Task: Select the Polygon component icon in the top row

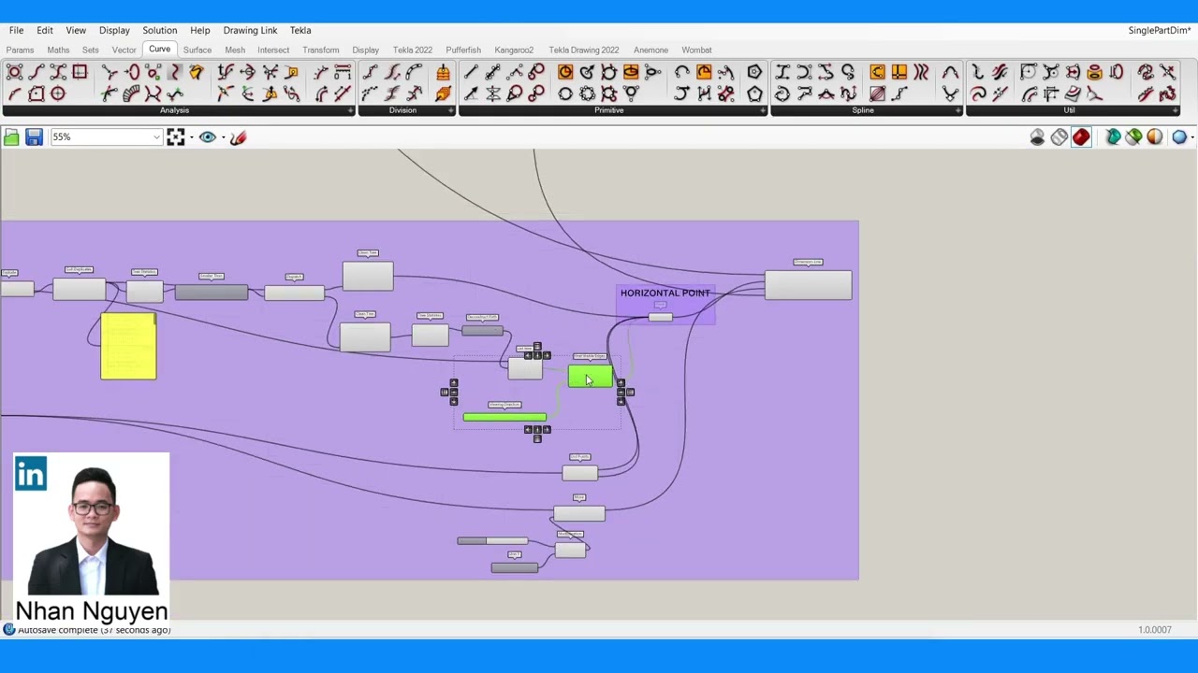Action: 754,72
